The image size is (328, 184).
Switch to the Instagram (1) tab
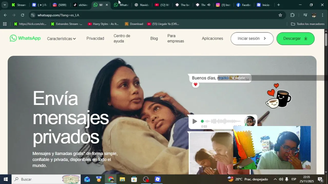223,5
